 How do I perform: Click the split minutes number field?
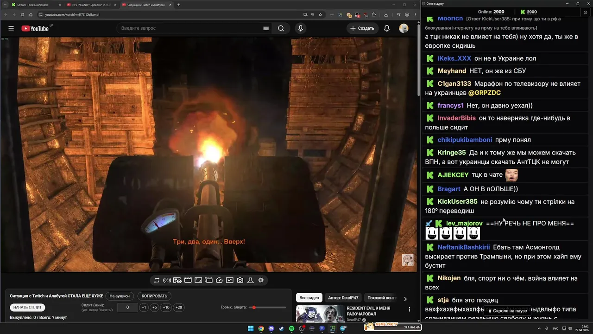tap(127, 308)
